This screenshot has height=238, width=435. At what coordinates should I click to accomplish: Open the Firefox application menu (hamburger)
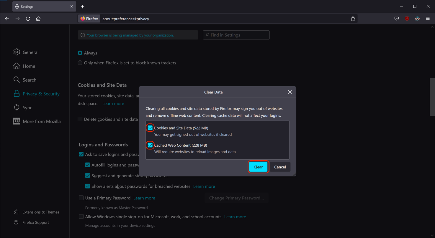pos(428,19)
